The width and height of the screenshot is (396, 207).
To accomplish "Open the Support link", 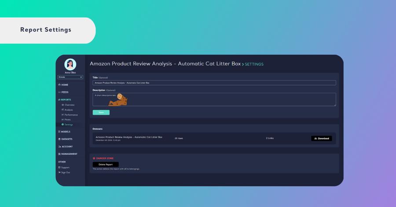I will 64,167.
